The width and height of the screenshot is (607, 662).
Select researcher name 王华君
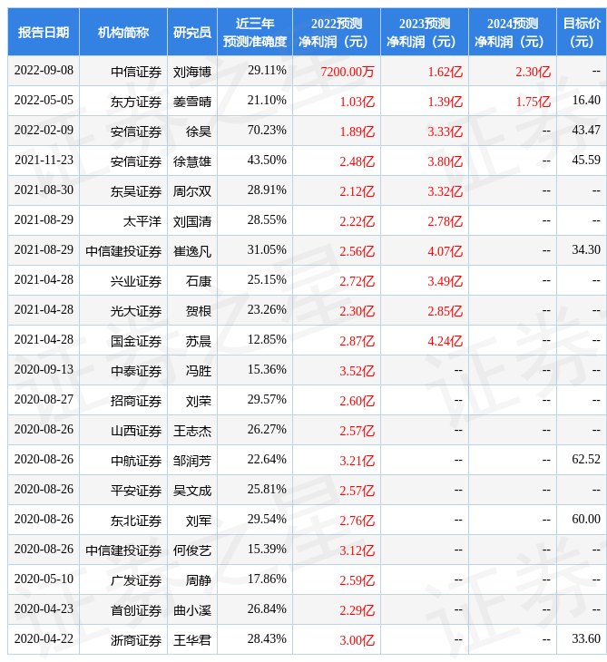click(192, 641)
